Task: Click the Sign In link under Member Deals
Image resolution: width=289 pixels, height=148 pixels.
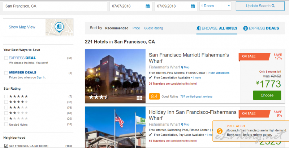Action: [x=41, y=77]
